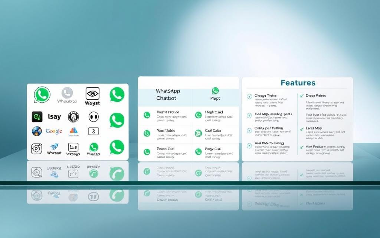Click the Peat c Olcl row title
380x238 pixels.
(166, 149)
